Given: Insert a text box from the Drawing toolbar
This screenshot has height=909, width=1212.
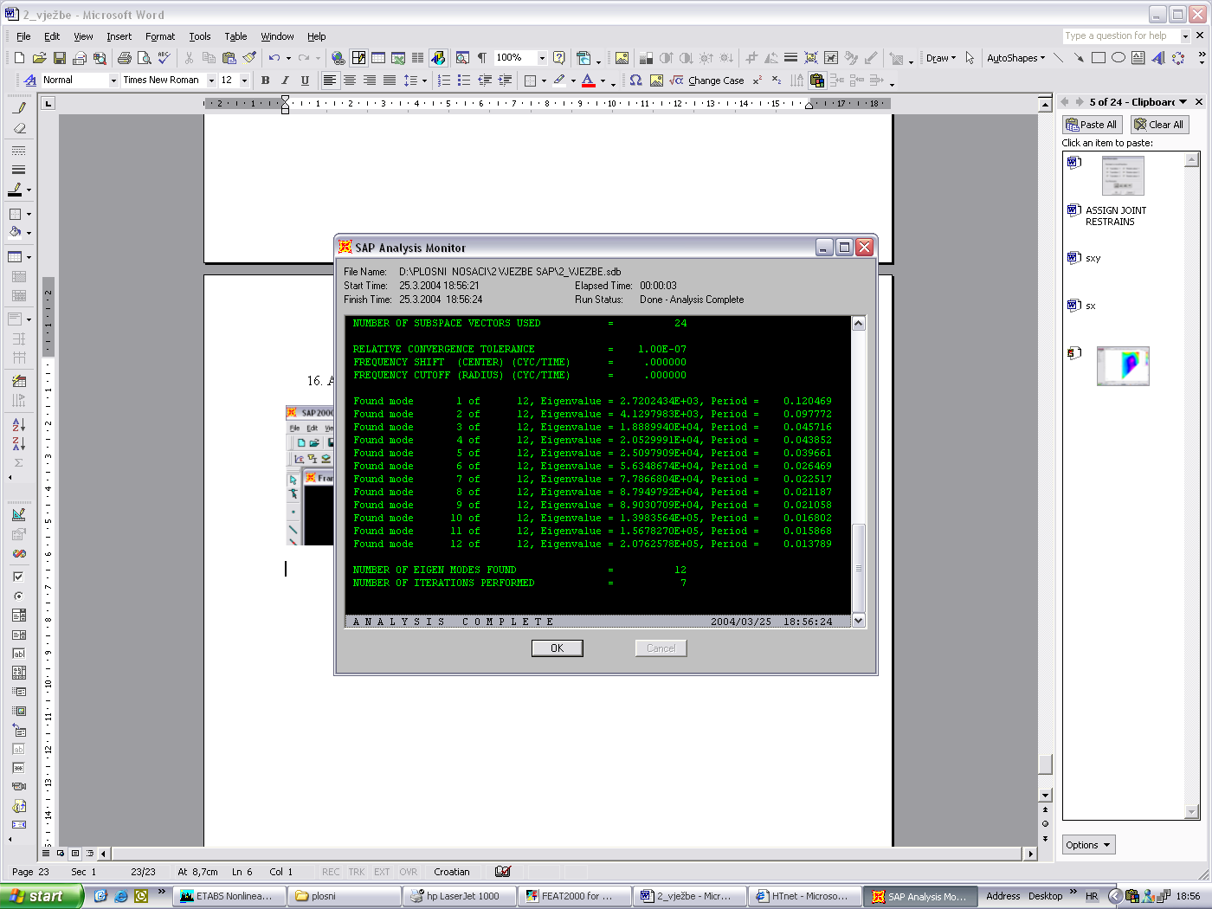Looking at the screenshot, I should point(1138,58).
